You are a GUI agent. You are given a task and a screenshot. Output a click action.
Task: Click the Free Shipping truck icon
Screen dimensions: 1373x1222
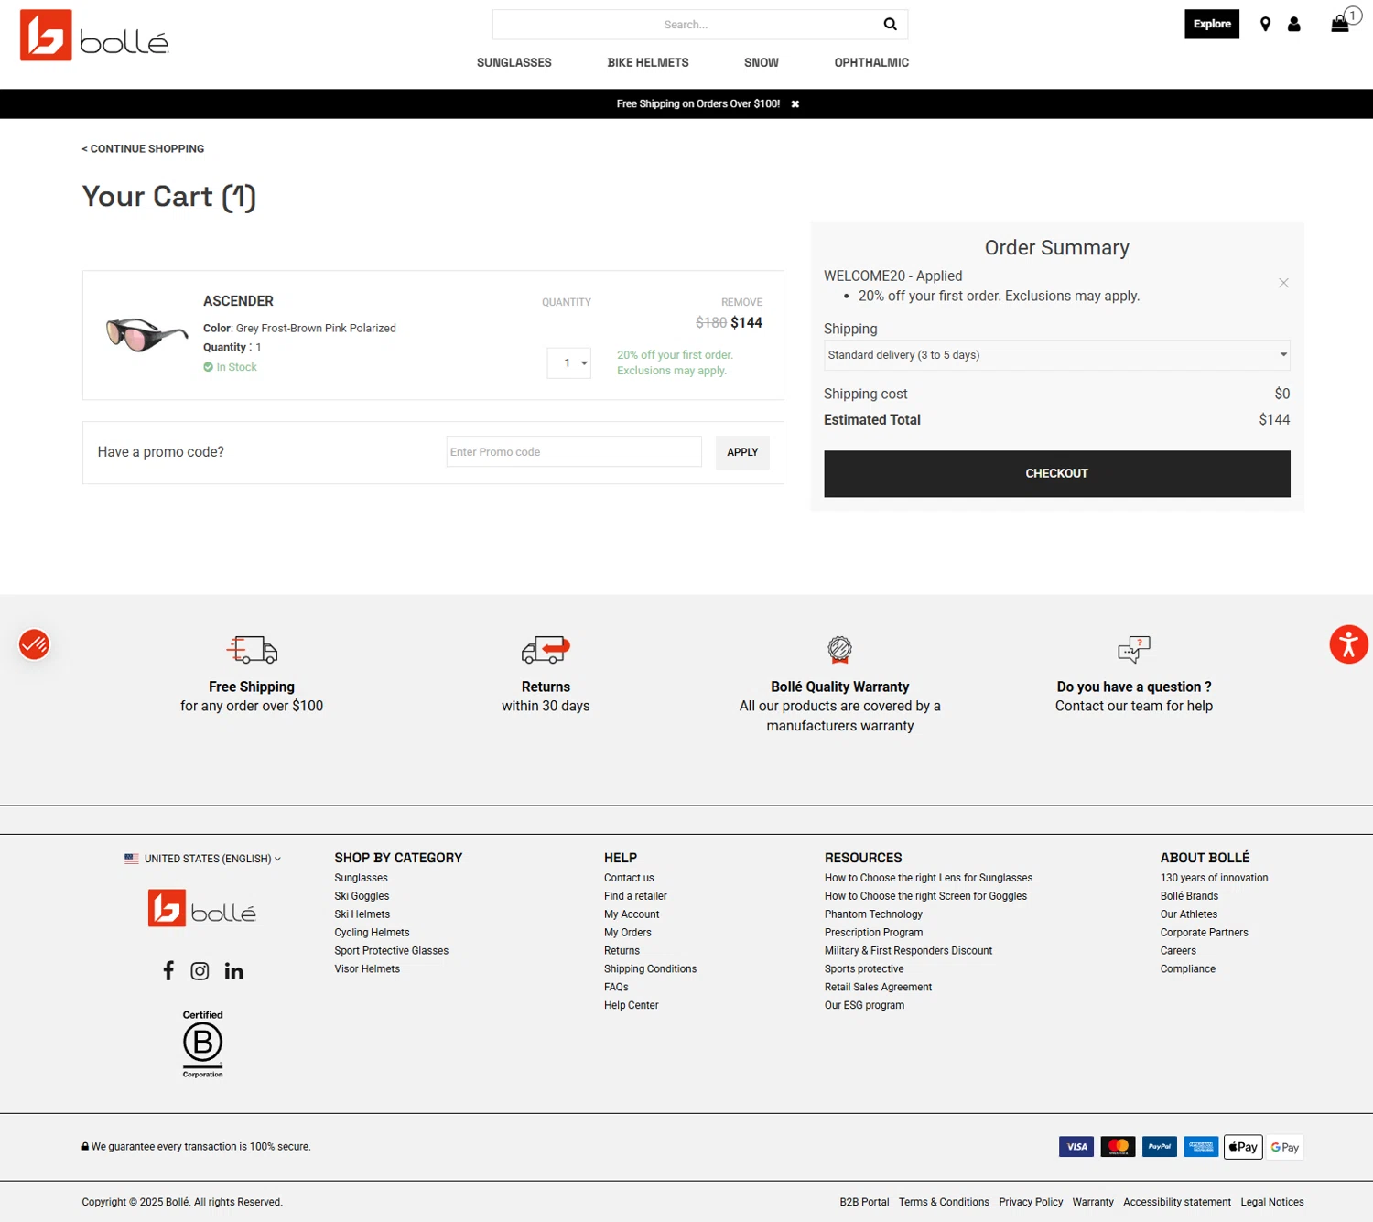pos(252,650)
